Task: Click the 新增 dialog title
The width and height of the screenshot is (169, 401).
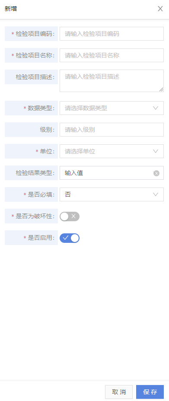Action: point(11,9)
